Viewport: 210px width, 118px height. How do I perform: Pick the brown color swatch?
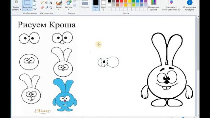point(117,5)
